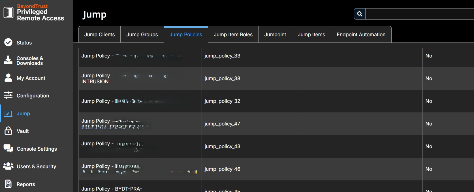Focus the search input field
Image resolution: width=474 pixels, height=192 pixels.
[420, 14]
